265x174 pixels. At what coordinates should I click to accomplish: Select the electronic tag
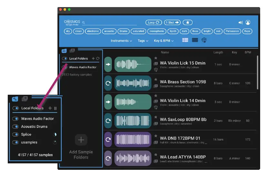coord(93,31)
